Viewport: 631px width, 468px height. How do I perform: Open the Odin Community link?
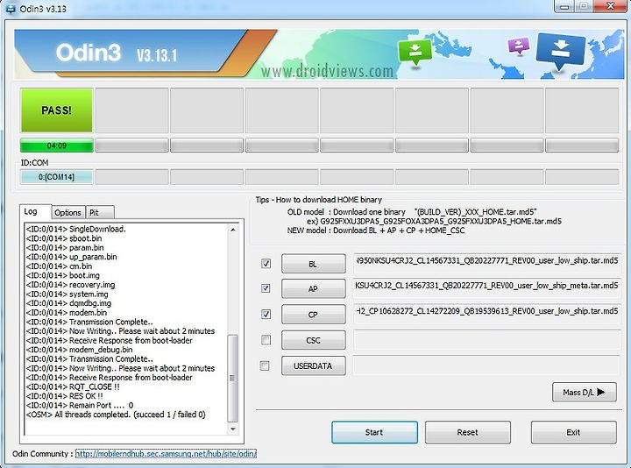click(x=166, y=453)
